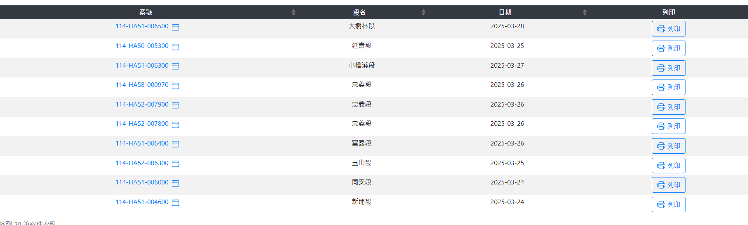Sort table by 案號 column arrows
The height and width of the screenshot is (225, 748).
pos(293,12)
